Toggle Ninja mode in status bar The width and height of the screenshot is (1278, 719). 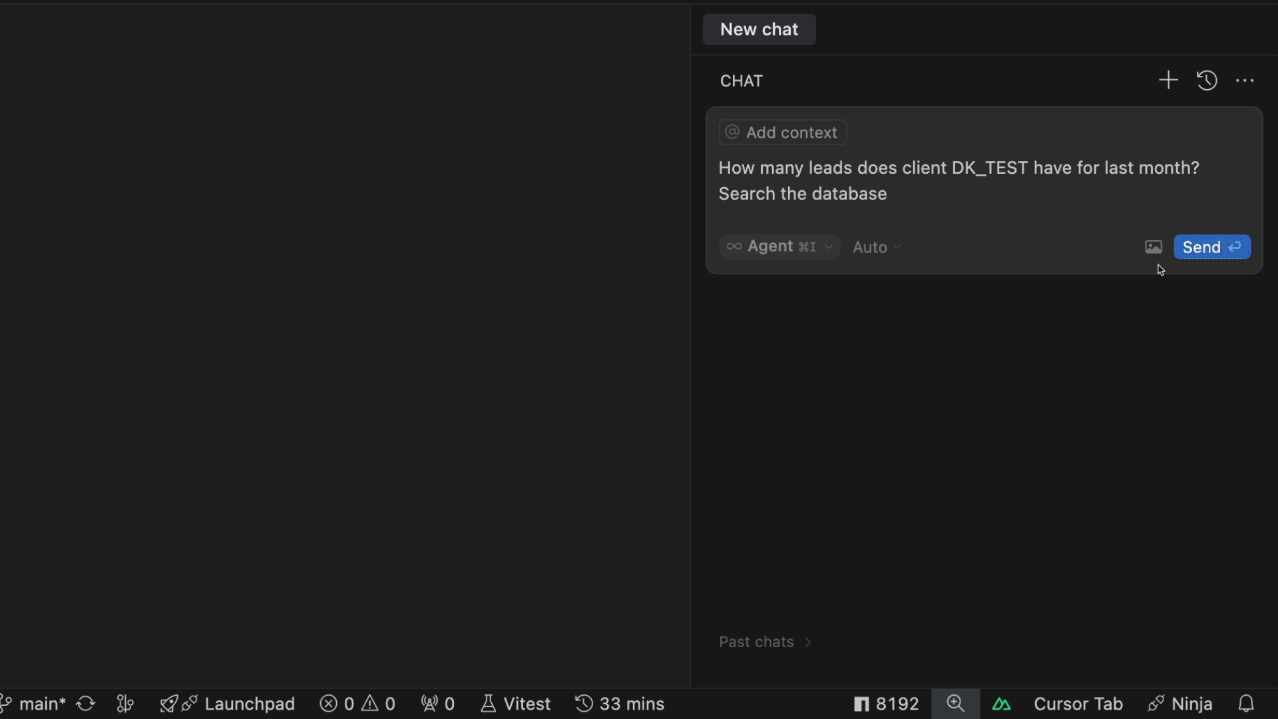(x=1180, y=704)
